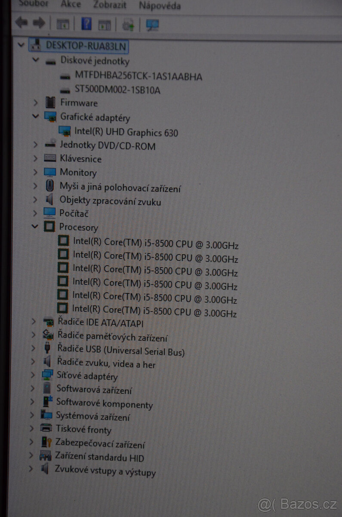Expand Řadiče USB (Universal Serial Bus)
Screen dimensions: 342x517
33,348
